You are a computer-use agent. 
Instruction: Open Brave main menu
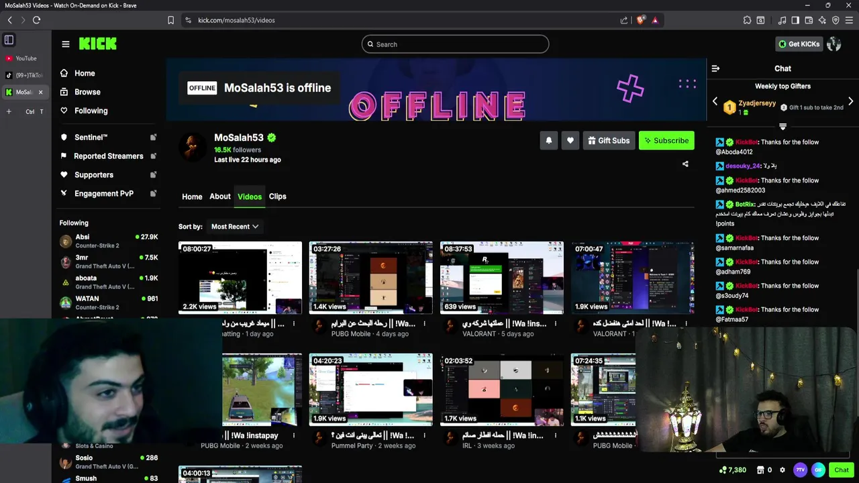point(850,20)
